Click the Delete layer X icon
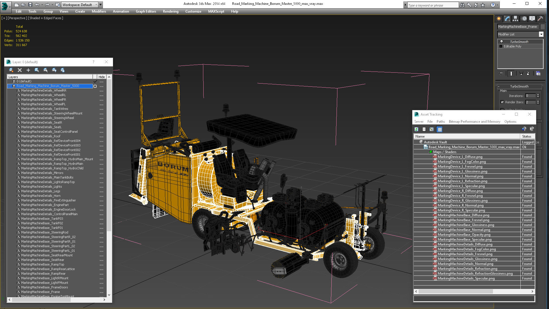The image size is (549, 309). [x=20, y=70]
